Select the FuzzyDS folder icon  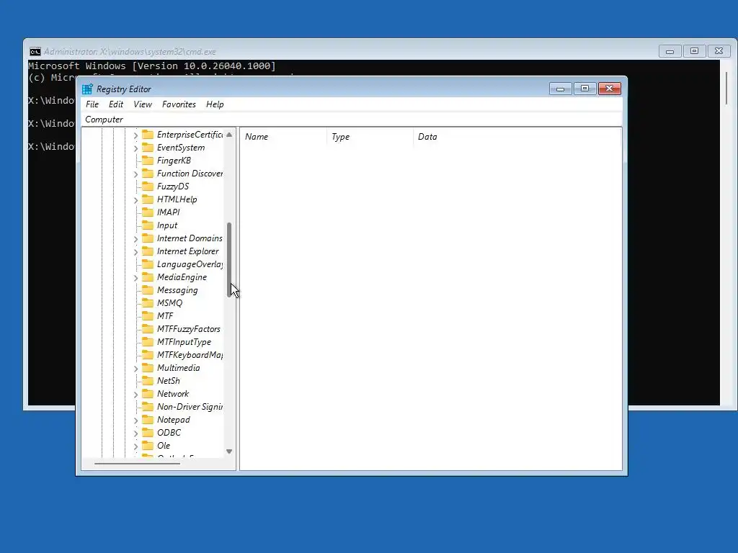tap(148, 186)
